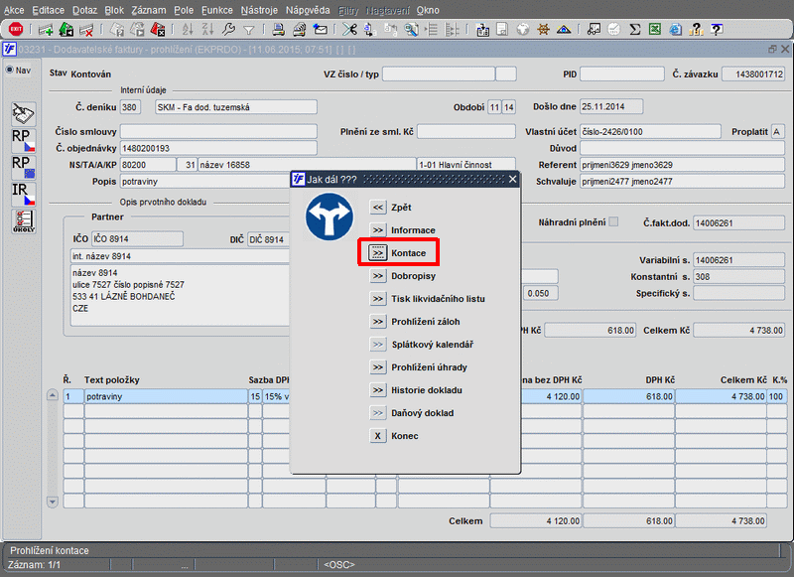Click the ship's wheel icon
The width and height of the screenshot is (794, 577).
click(543, 30)
